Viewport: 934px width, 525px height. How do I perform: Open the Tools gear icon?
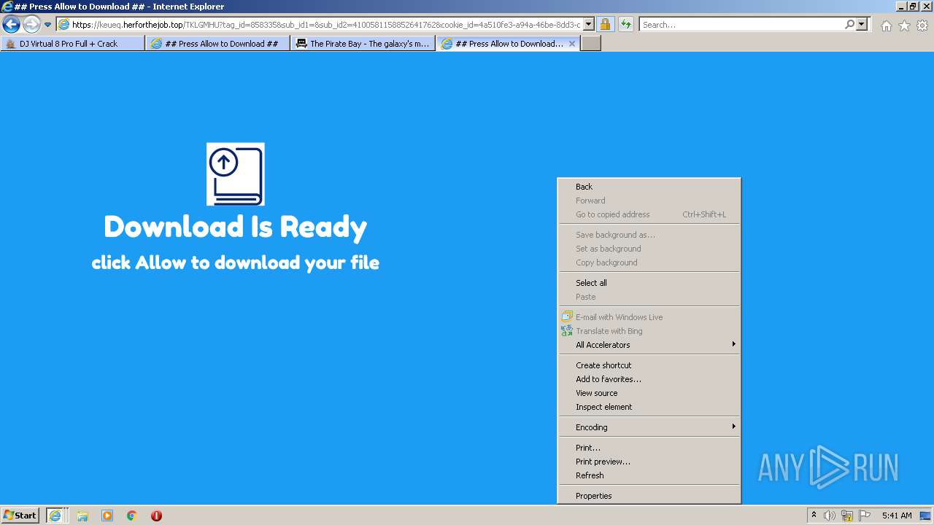tap(922, 26)
